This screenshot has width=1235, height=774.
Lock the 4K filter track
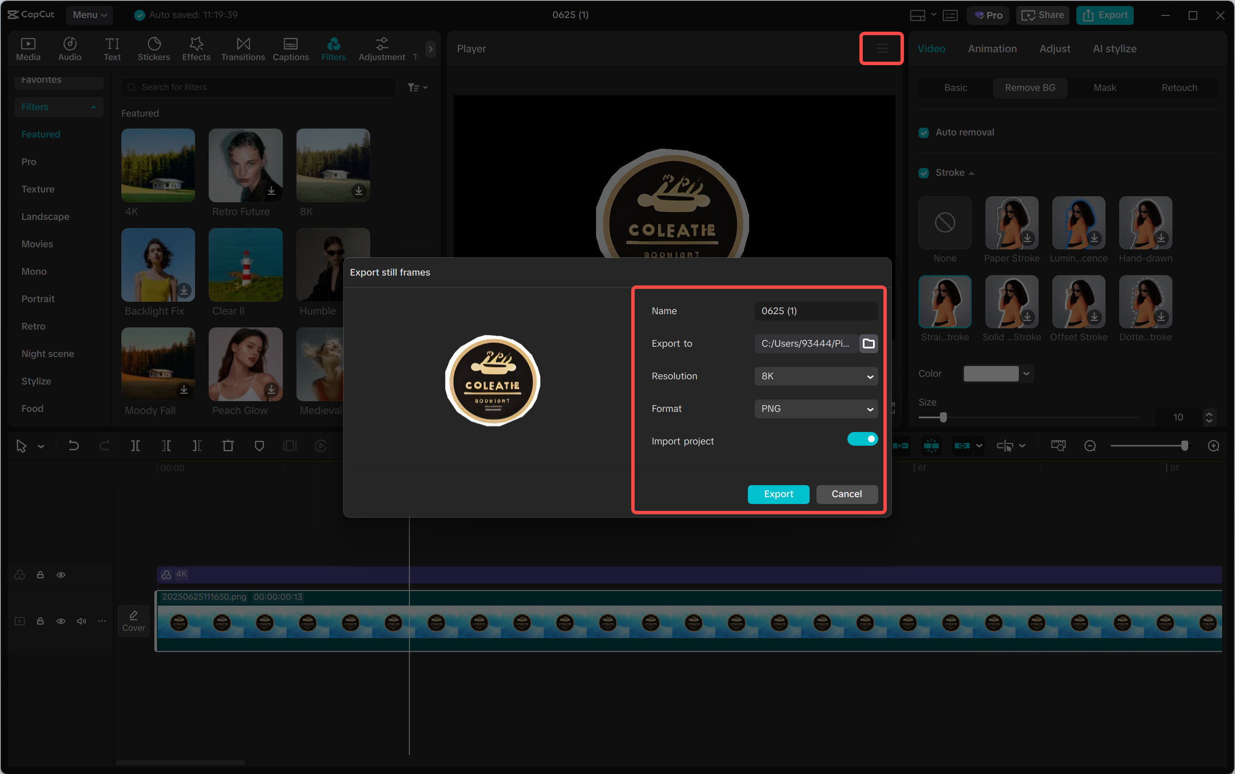tap(40, 575)
